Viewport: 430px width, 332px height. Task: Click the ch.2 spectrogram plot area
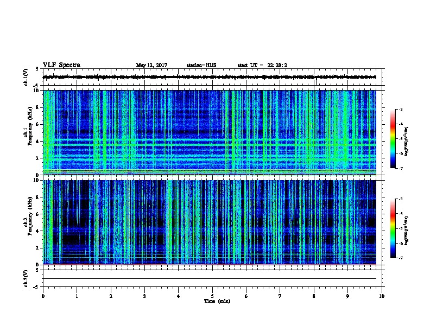click(x=210, y=222)
